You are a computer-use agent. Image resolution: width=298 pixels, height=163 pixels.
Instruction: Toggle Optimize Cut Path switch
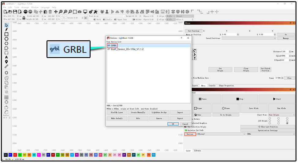186,130
